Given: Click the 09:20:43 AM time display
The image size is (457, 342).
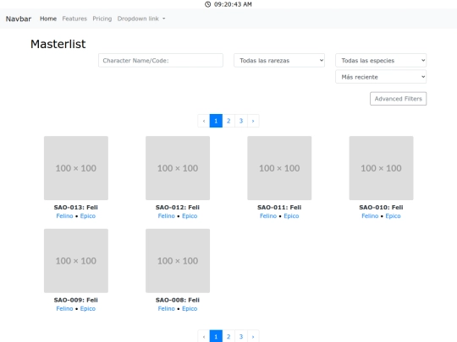Looking at the screenshot, I should pos(233,4).
